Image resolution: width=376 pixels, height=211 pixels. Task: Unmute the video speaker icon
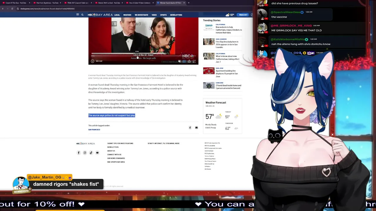click(179, 61)
